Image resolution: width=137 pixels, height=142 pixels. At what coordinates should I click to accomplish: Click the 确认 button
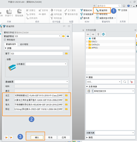(37, 137)
